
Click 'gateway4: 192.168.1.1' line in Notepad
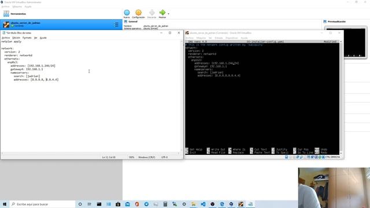coord(27,69)
